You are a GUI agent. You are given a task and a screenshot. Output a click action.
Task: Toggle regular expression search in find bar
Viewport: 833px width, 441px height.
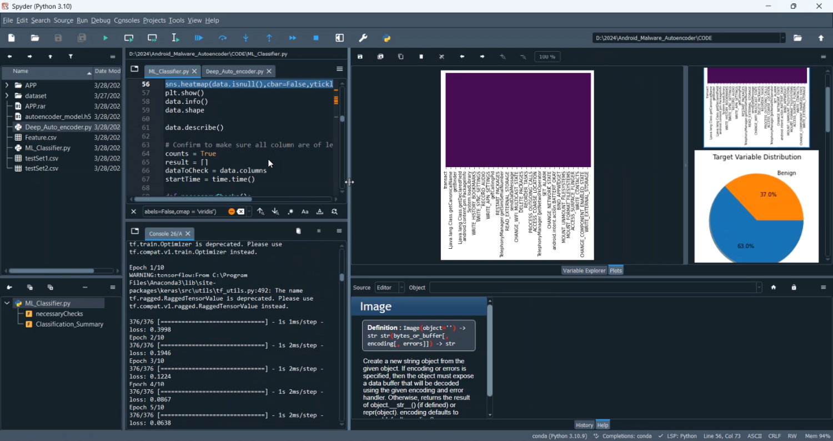290,212
